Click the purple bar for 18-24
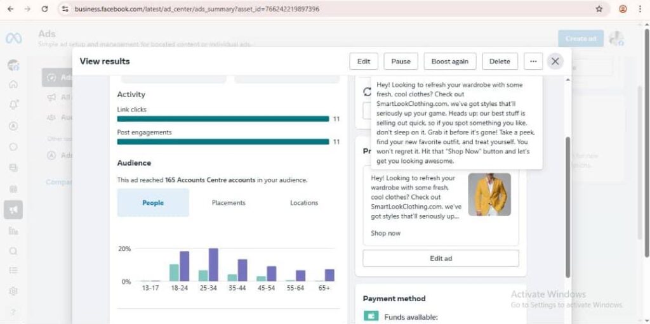Screen dimensions: 650x324 [185, 266]
